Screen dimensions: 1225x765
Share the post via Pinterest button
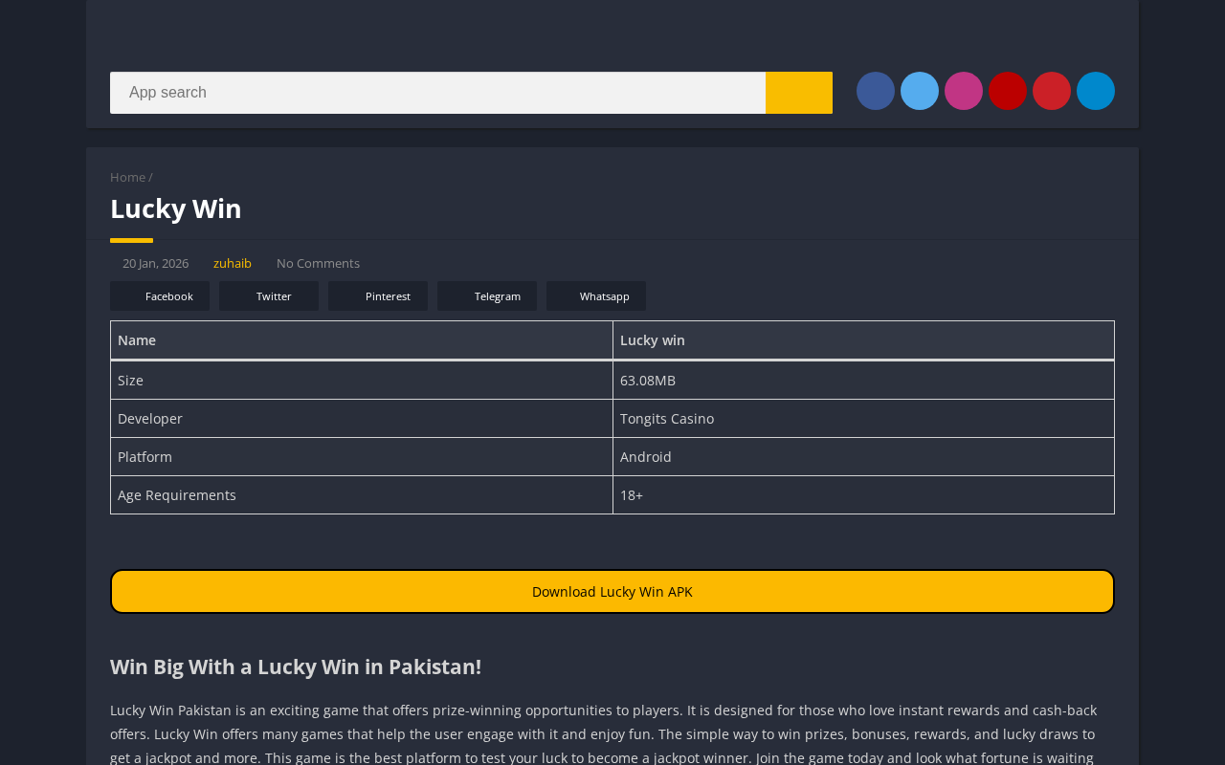[378, 295]
